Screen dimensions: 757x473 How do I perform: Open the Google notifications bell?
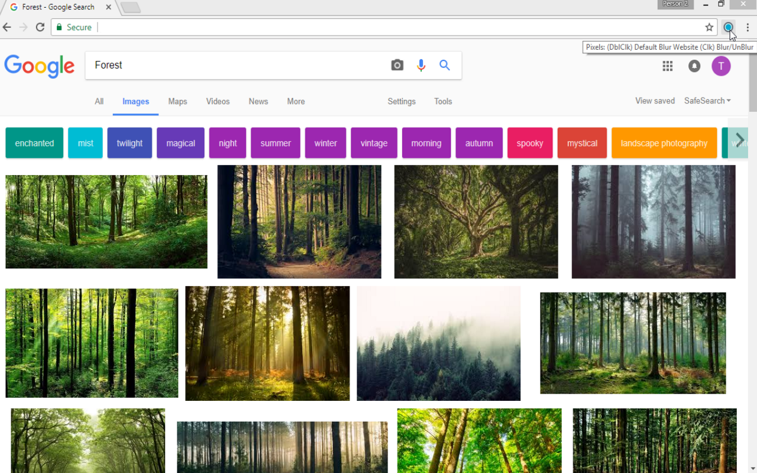click(694, 66)
